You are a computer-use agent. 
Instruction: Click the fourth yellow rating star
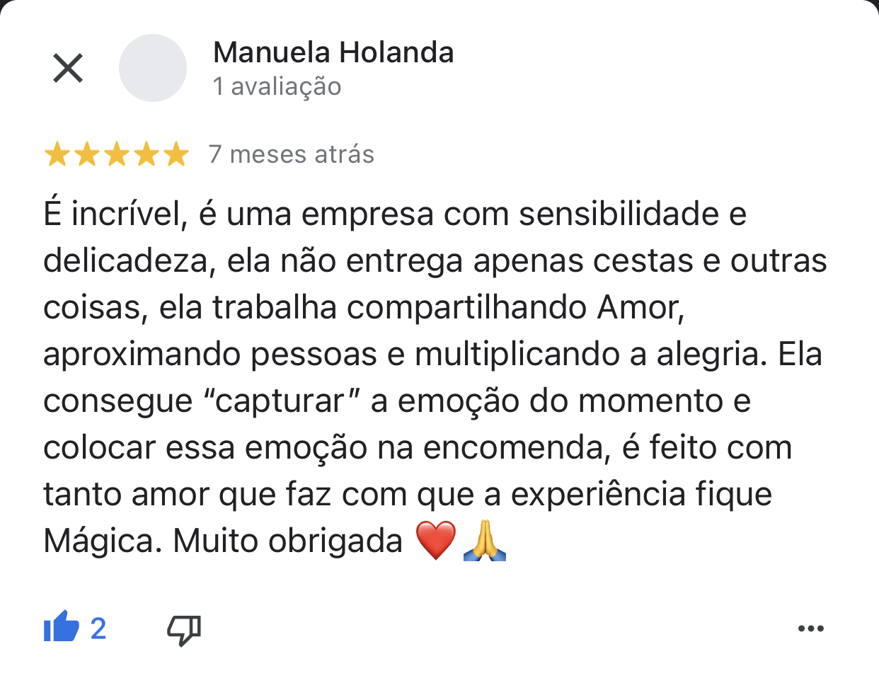click(x=146, y=154)
